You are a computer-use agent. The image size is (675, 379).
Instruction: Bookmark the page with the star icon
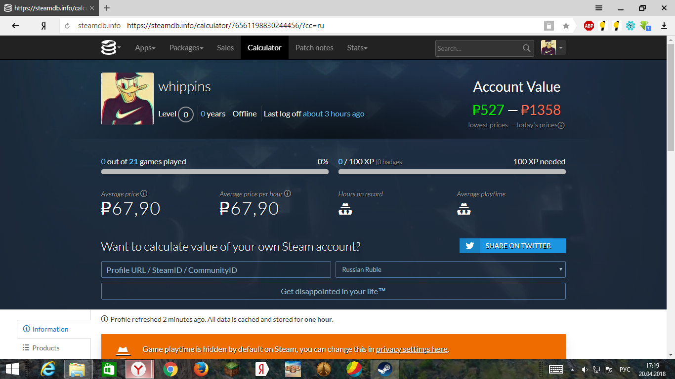point(566,26)
